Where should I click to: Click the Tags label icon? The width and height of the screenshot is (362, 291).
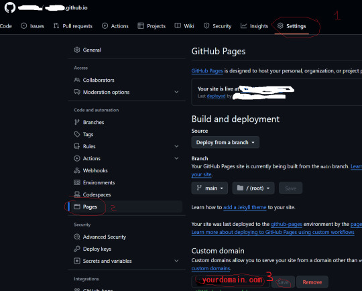(77, 134)
